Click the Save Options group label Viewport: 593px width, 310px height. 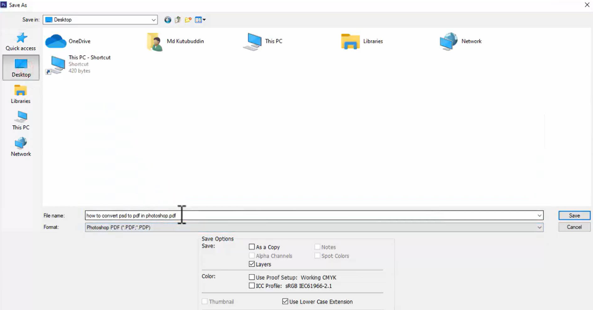point(218,239)
